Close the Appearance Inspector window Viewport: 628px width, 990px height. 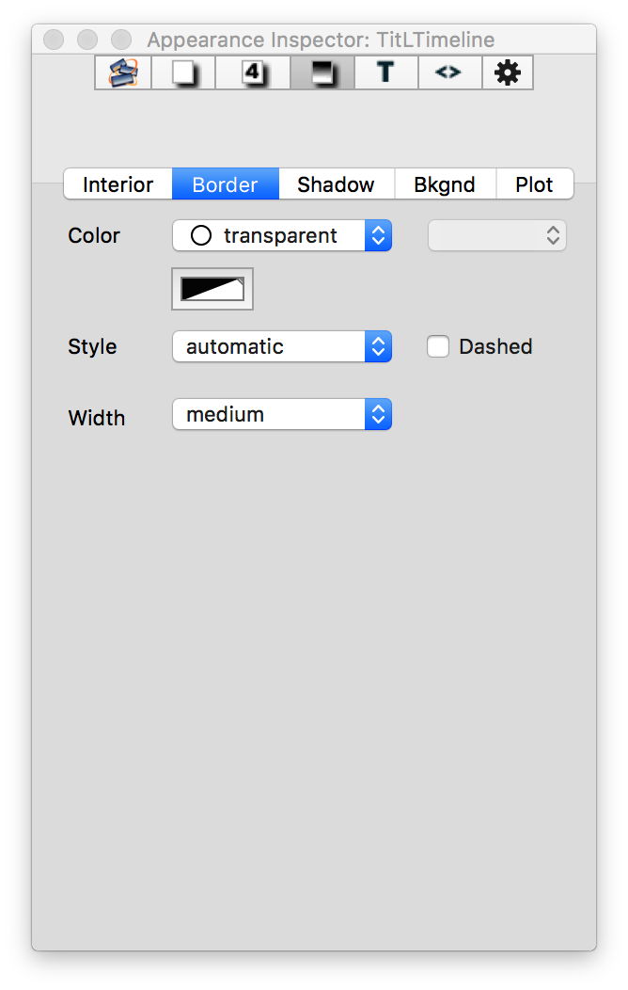[54, 40]
